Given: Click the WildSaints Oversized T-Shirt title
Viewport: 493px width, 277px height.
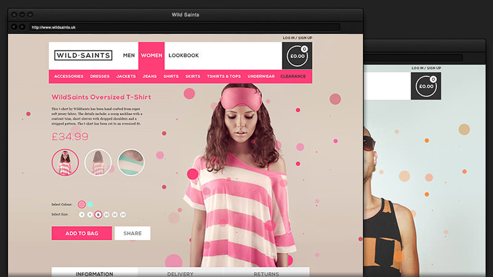Looking at the screenshot, I should pos(101,97).
